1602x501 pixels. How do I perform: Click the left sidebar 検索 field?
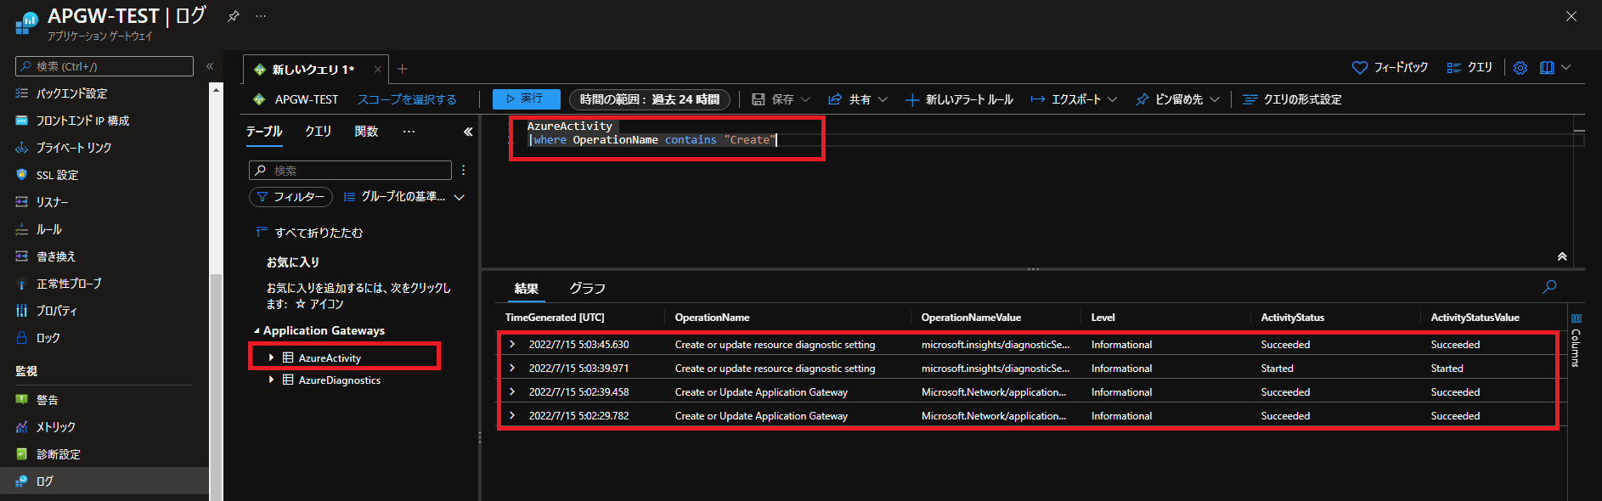[104, 66]
